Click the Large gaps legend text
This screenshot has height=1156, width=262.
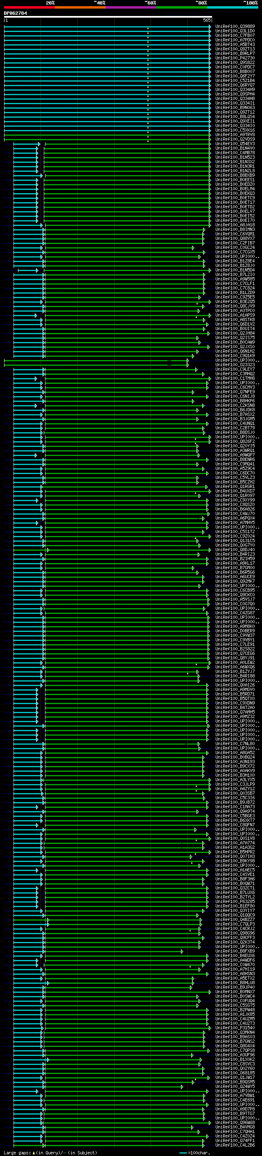pyautogui.click(x=51, y=1153)
